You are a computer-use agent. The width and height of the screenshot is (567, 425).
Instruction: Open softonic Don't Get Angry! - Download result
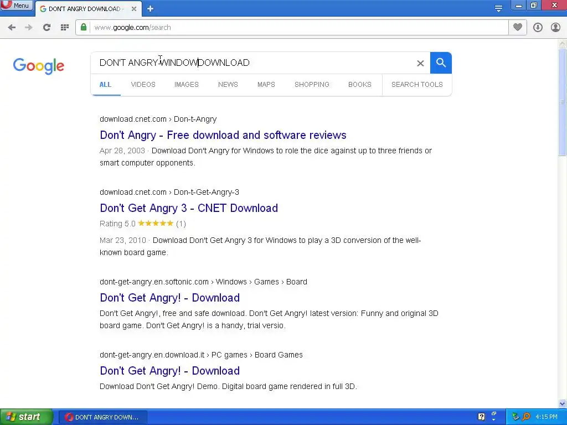click(169, 298)
